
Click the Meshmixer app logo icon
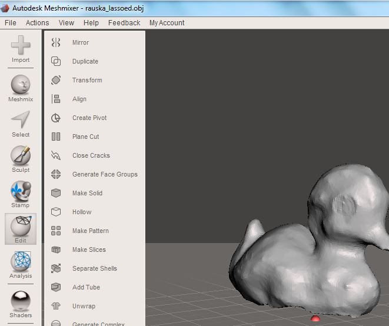pyautogui.click(x=5, y=8)
